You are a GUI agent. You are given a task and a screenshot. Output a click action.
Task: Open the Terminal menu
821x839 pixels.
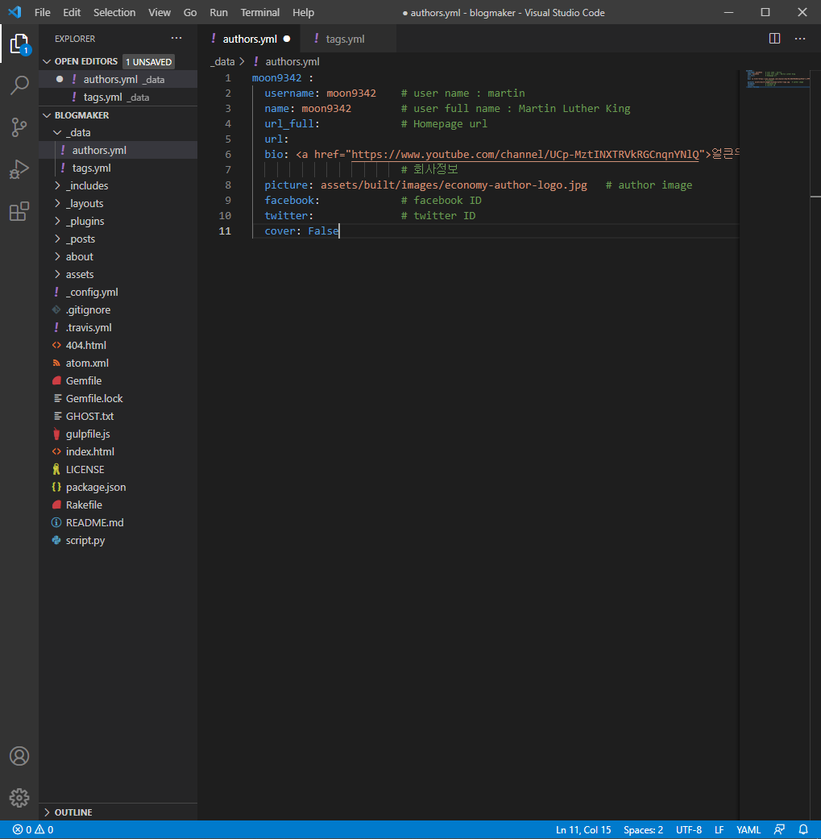tap(260, 12)
